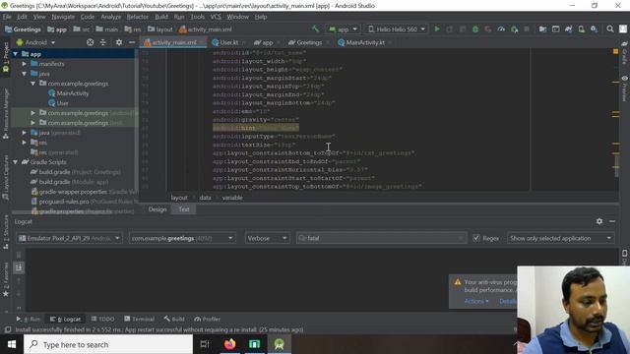Screen dimensions: 630x354
Task: Click the Windows taskbar search box
Action: pos(108,344)
